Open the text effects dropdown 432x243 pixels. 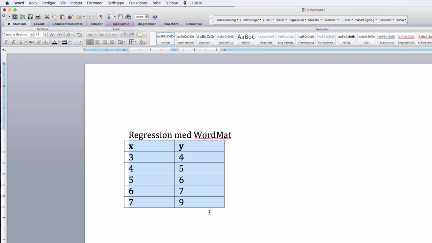point(78,42)
